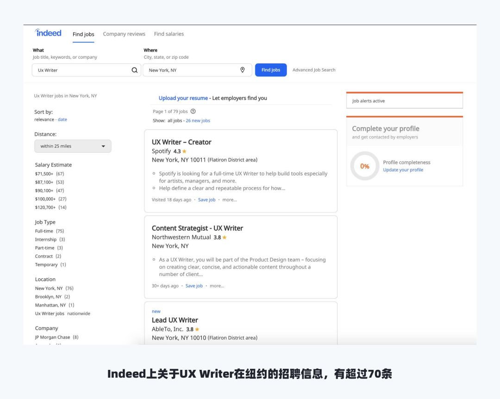Viewport: 500px width, 399px height.
Task: Click the Where field containing New York, NY
Action: point(197,70)
